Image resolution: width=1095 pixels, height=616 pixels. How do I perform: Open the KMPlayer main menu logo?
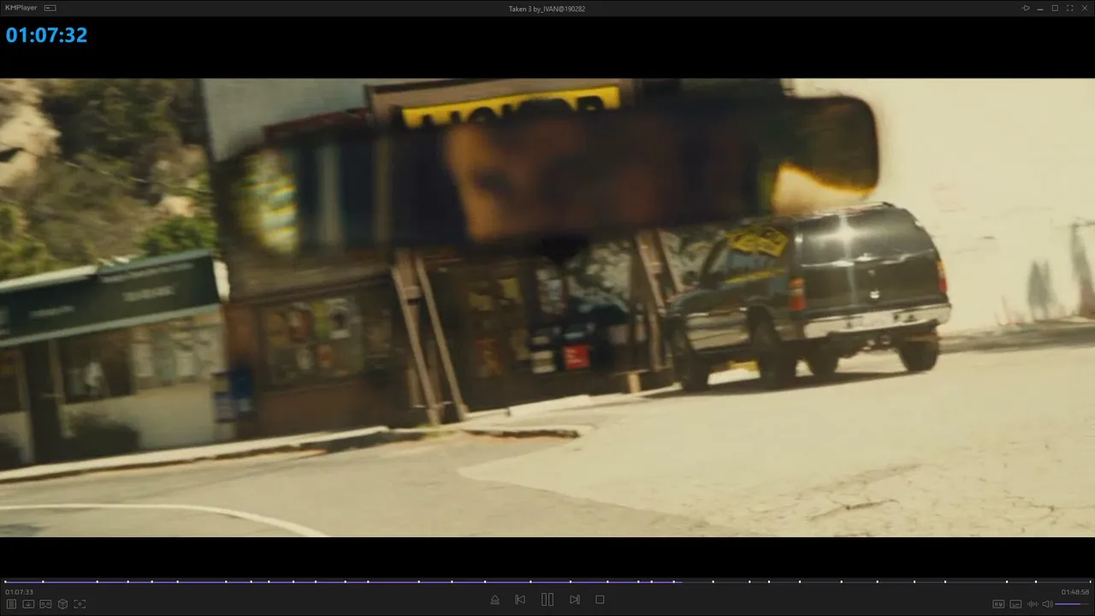(22, 9)
